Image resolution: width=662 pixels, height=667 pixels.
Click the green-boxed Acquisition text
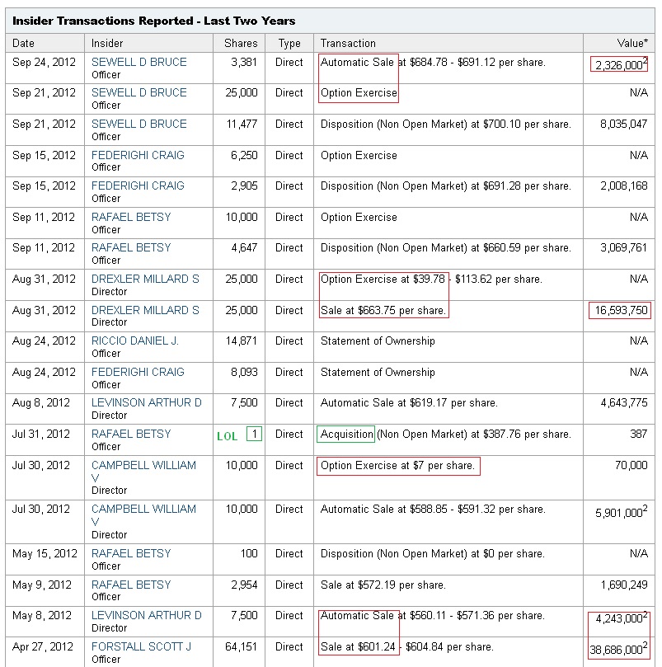pyautogui.click(x=346, y=434)
